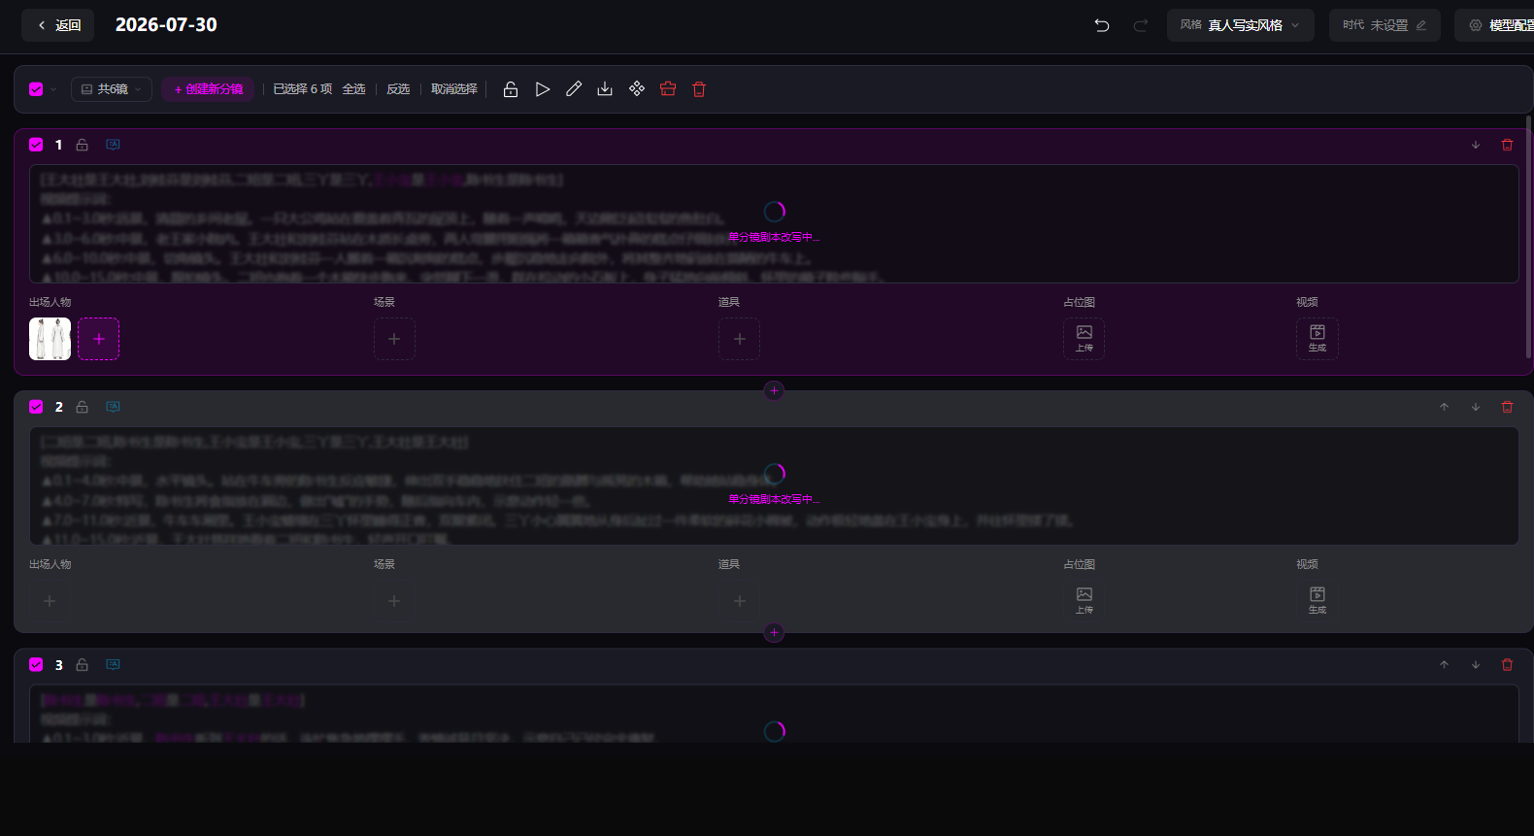Open the arrow next to the master checkbox
This screenshot has width=1534, height=836.
53,89
